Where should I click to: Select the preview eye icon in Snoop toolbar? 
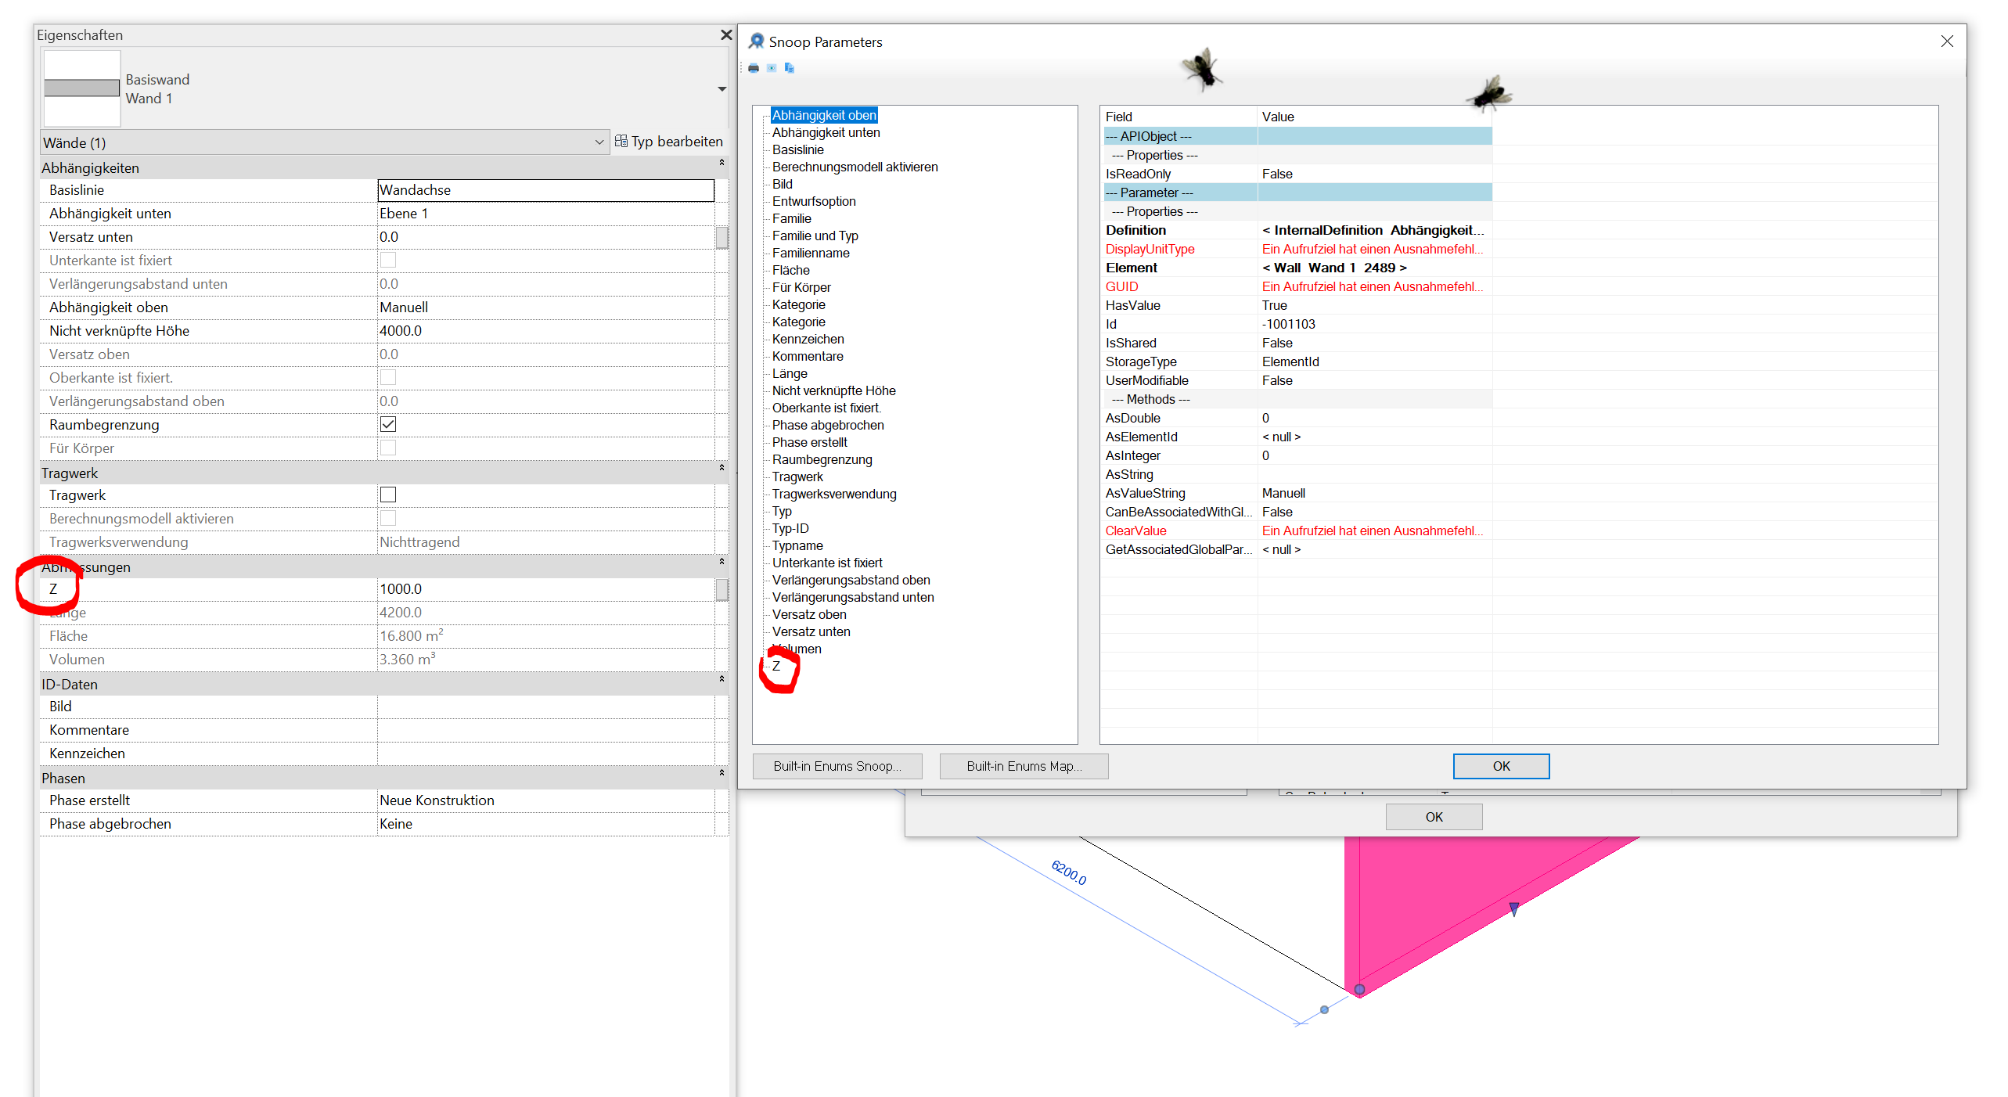(772, 69)
